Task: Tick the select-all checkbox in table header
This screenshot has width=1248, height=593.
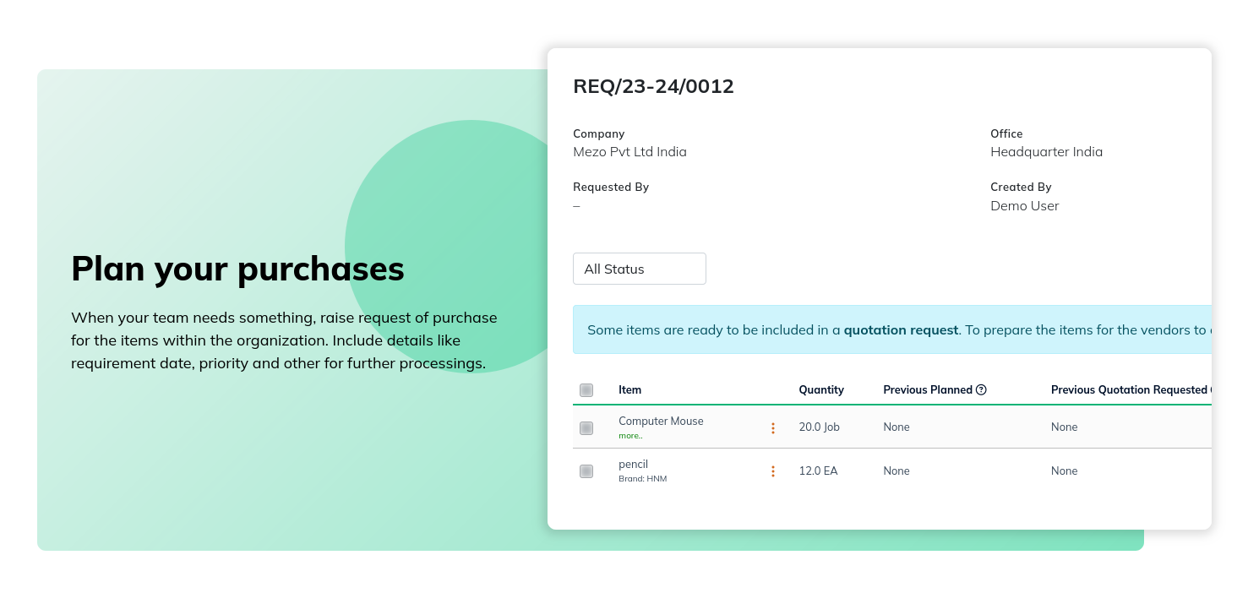Action: [586, 390]
